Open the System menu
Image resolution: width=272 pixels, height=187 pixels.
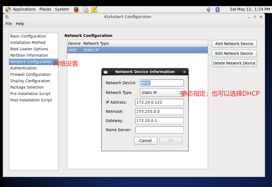click(x=62, y=9)
